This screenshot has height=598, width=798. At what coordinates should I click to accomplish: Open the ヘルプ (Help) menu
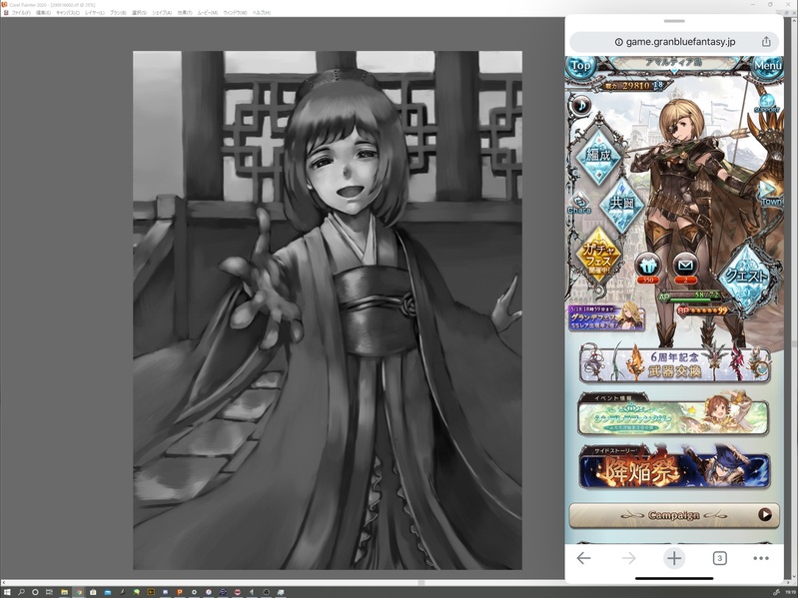261,12
